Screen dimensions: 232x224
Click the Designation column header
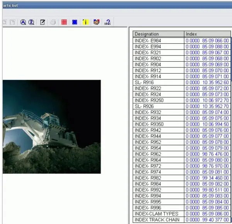(159, 34)
